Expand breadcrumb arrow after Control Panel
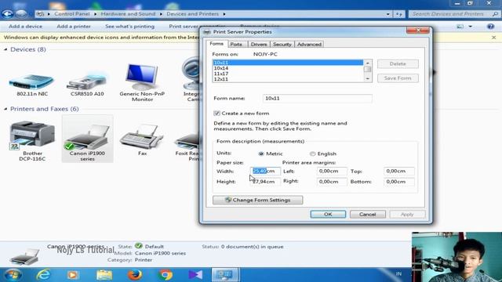Image resolution: width=502 pixels, height=282 pixels. [96, 14]
